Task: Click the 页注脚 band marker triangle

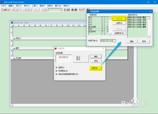Action: pyautogui.click(x=14, y=58)
